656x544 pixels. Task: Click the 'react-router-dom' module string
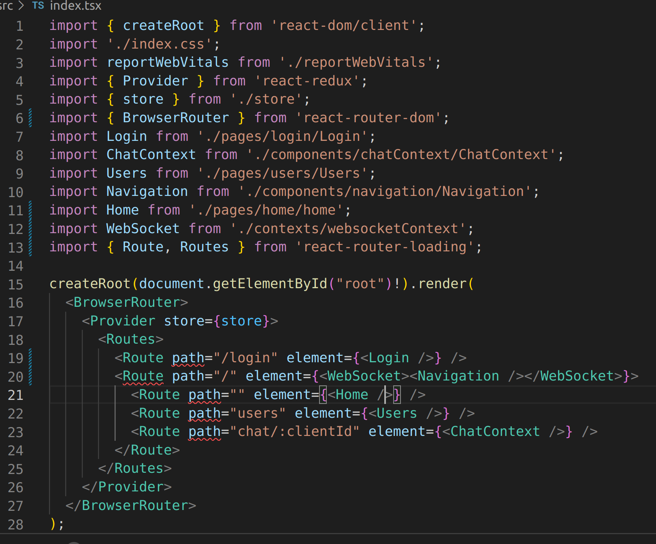[x=368, y=118]
